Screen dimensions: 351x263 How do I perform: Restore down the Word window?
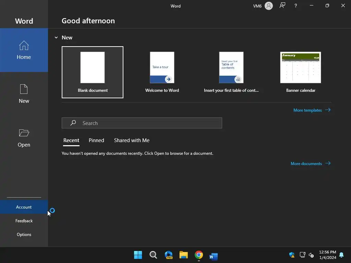point(327,5)
